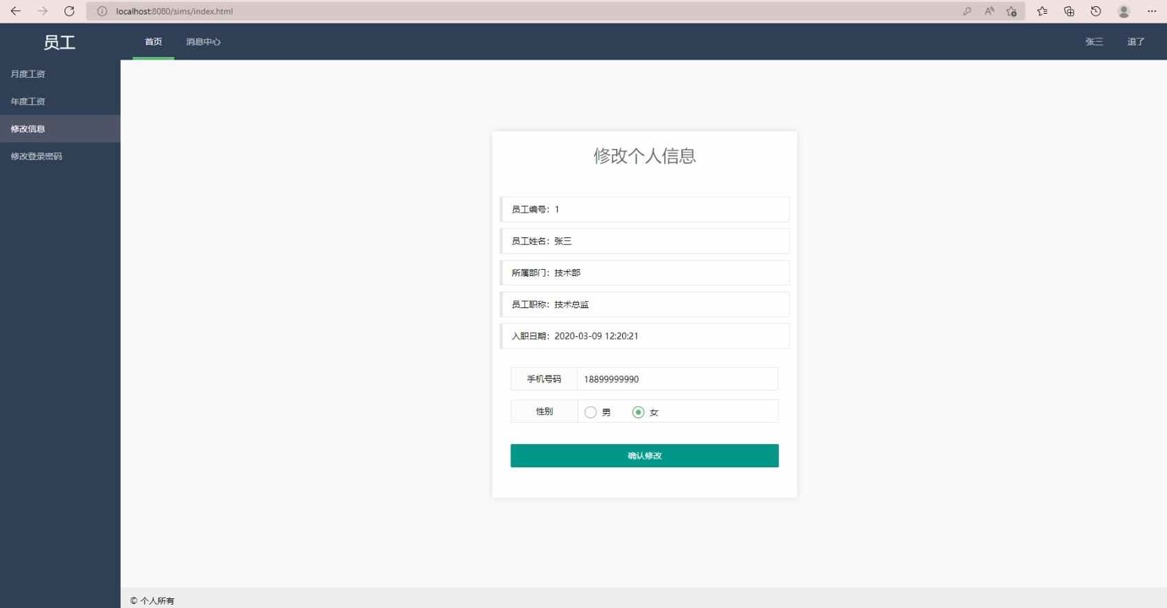Select the 女 radio button

point(638,412)
